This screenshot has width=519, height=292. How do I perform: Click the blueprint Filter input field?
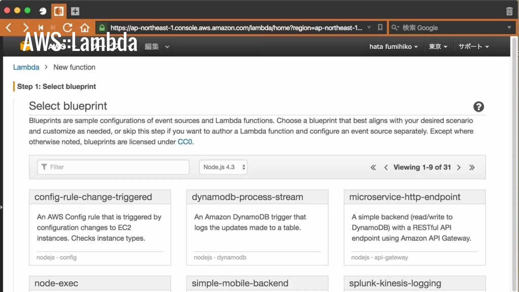click(x=113, y=167)
